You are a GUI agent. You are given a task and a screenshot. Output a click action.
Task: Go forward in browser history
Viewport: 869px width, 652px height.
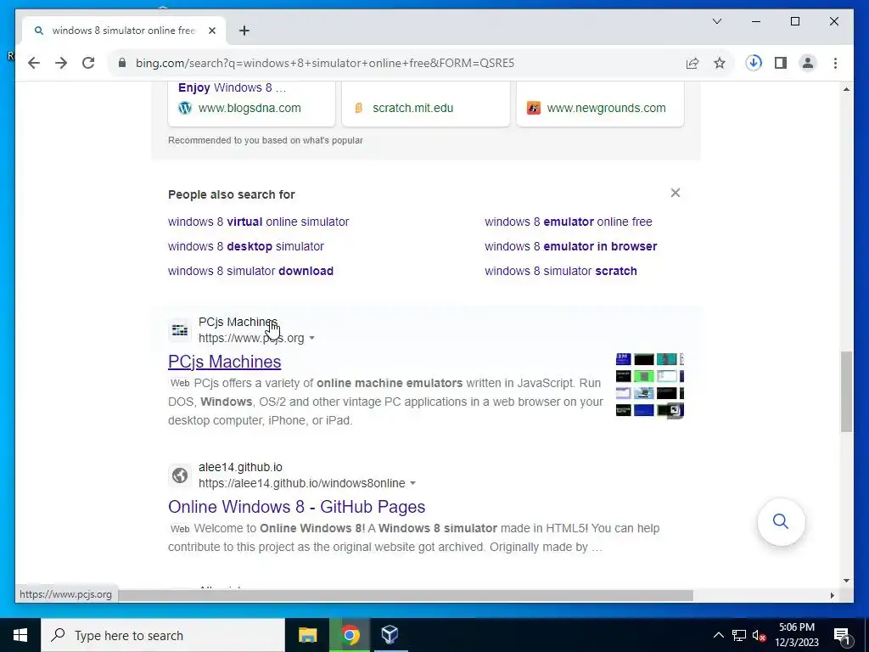point(61,63)
